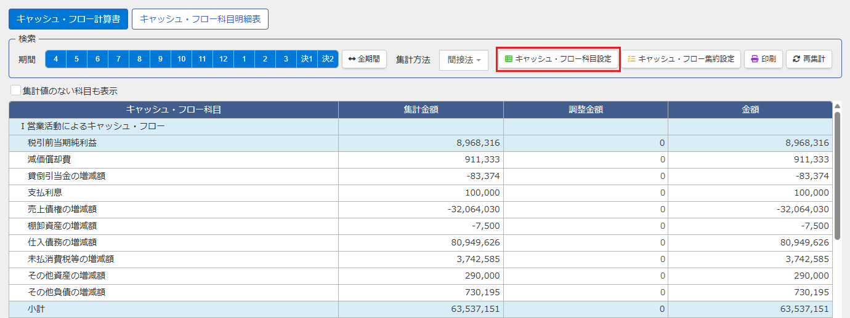Open the キャッシュ・フロー科目設定 settings

[x=558, y=59]
